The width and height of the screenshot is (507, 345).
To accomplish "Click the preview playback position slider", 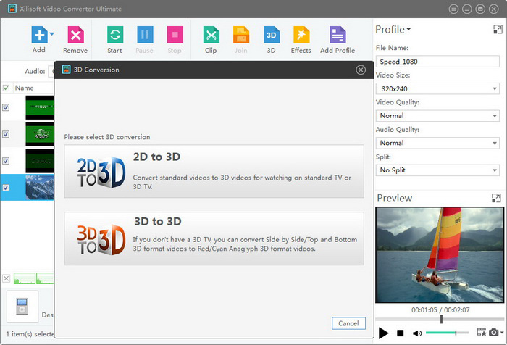I will [x=440, y=320].
